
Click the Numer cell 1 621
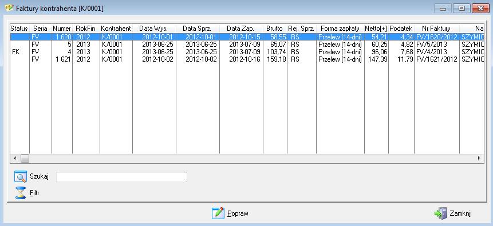pyautogui.click(x=64, y=59)
